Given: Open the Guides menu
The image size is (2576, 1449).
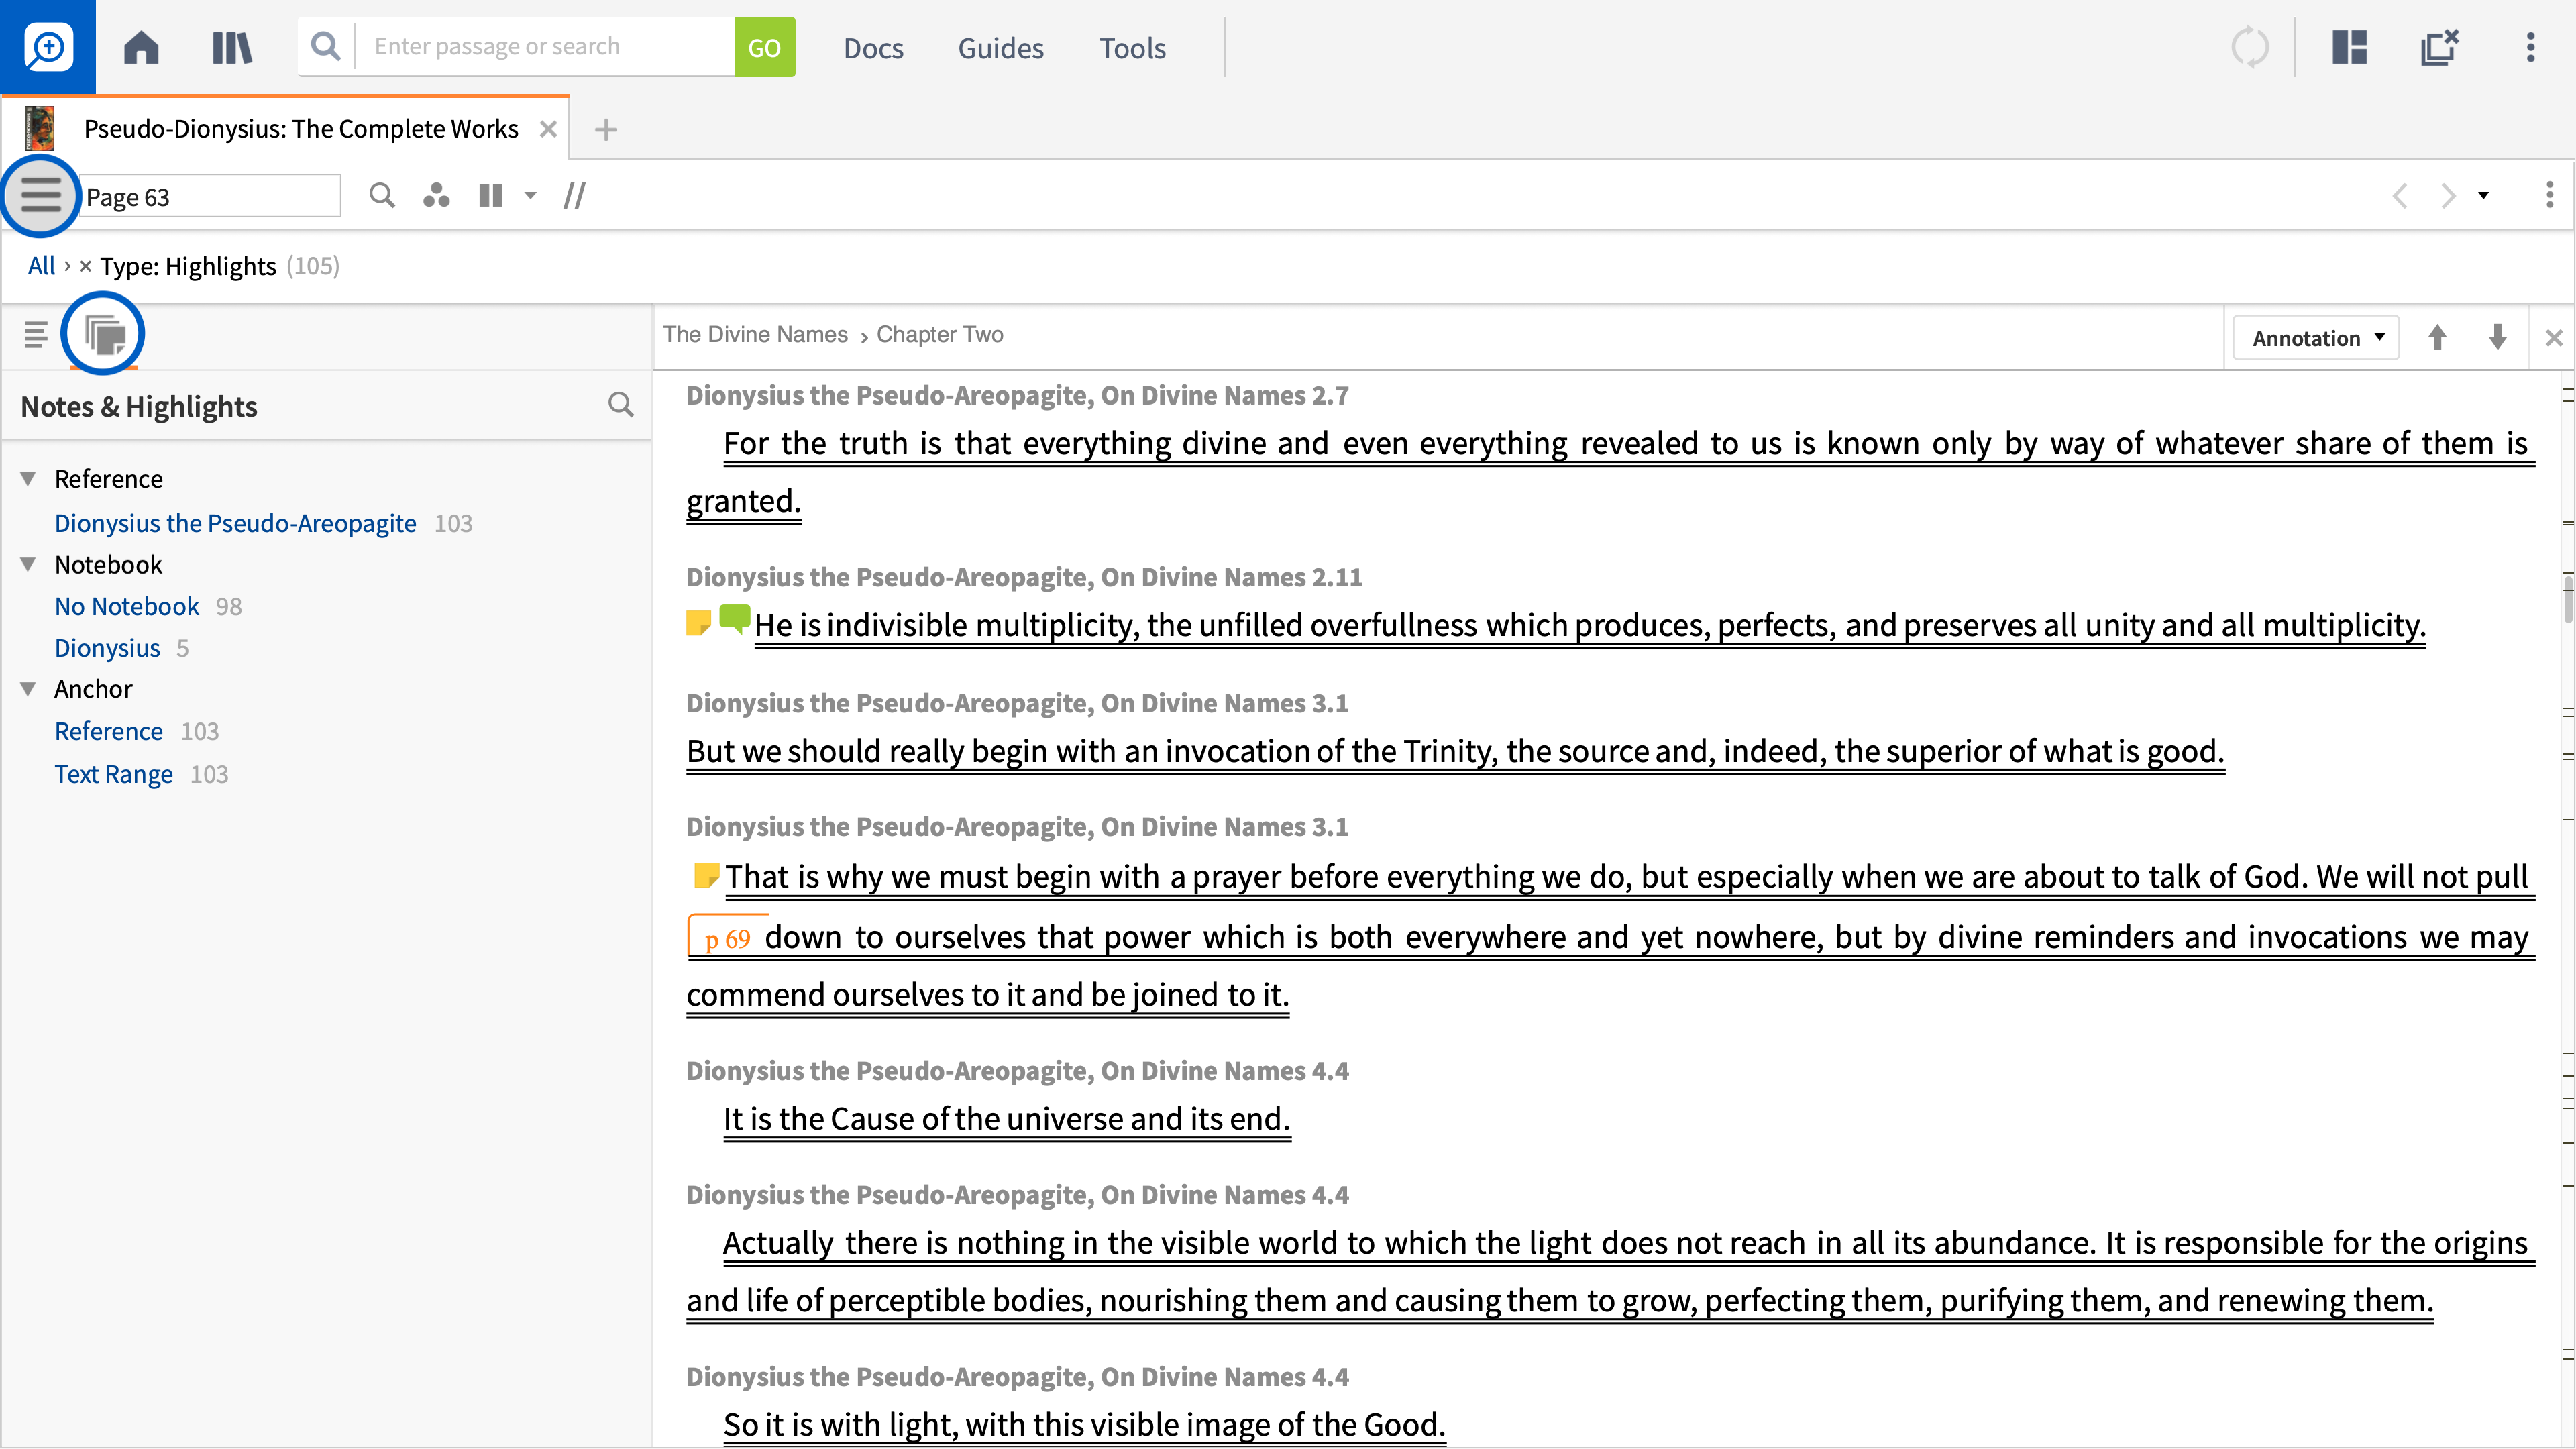Looking at the screenshot, I should point(1000,48).
